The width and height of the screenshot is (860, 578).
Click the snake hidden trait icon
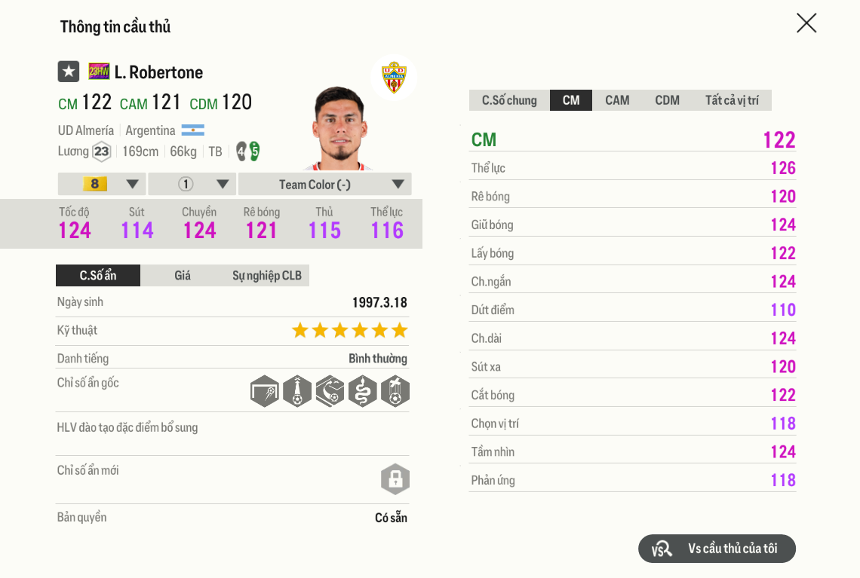click(362, 391)
